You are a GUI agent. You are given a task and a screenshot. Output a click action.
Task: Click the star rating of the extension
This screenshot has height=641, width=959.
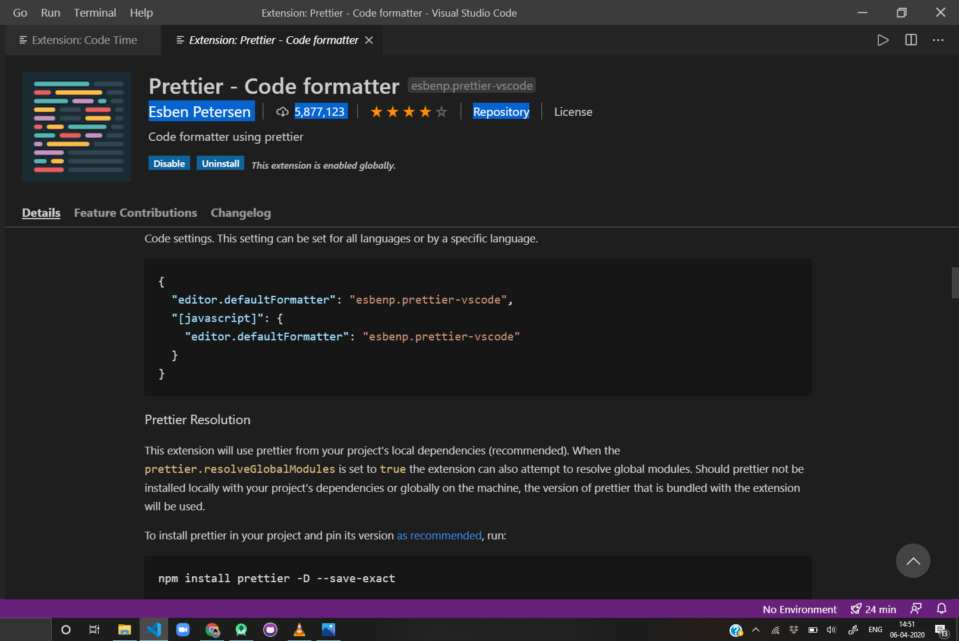(x=409, y=112)
